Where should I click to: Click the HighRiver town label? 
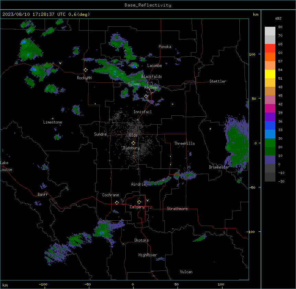click(148, 255)
